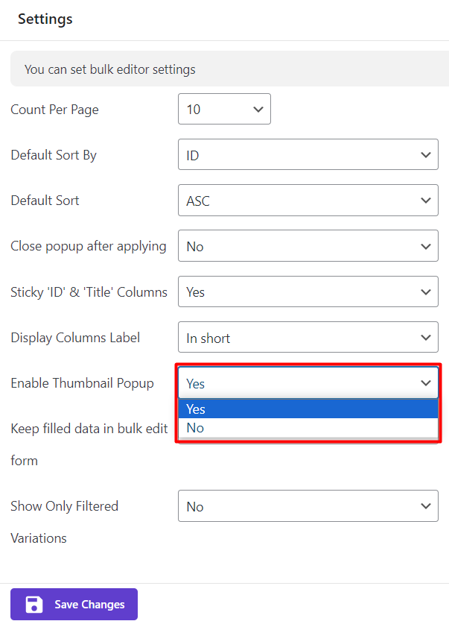Open the Close popup after applying dropdown

[308, 246]
